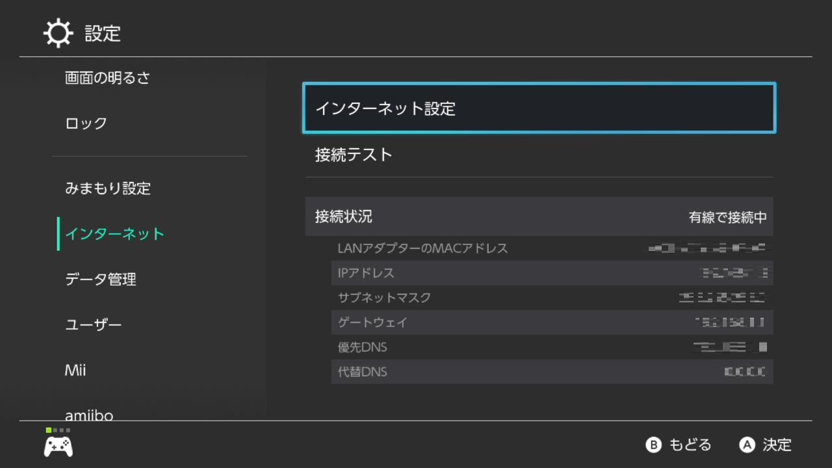
Task: Select 画面の明るさ in sidebar
Action: tap(107, 78)
